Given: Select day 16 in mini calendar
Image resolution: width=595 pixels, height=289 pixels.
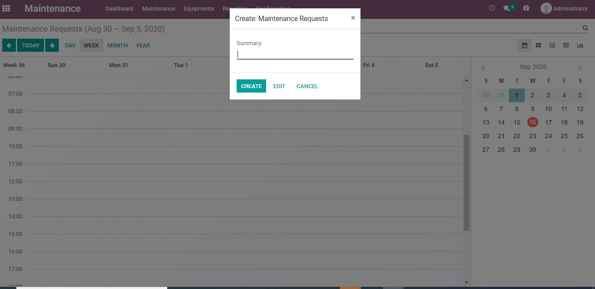Looking at the screenshot, I should tap(533, 122).
